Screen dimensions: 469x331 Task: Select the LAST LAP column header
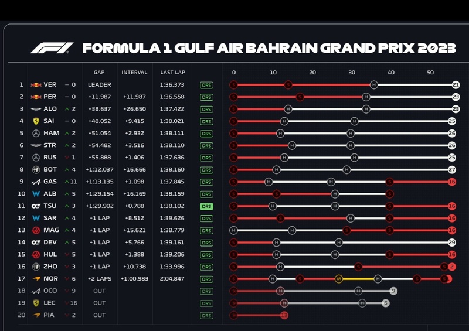click(172, 73)
